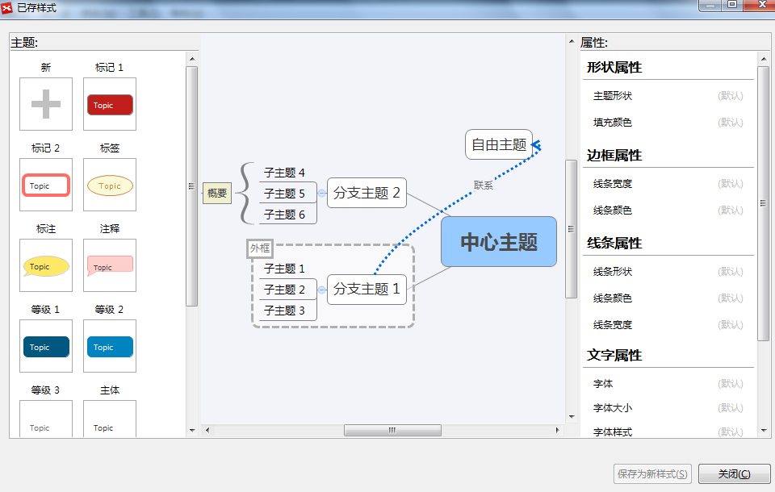Select the 自由主题 floating topic

(x=499, y=144)
